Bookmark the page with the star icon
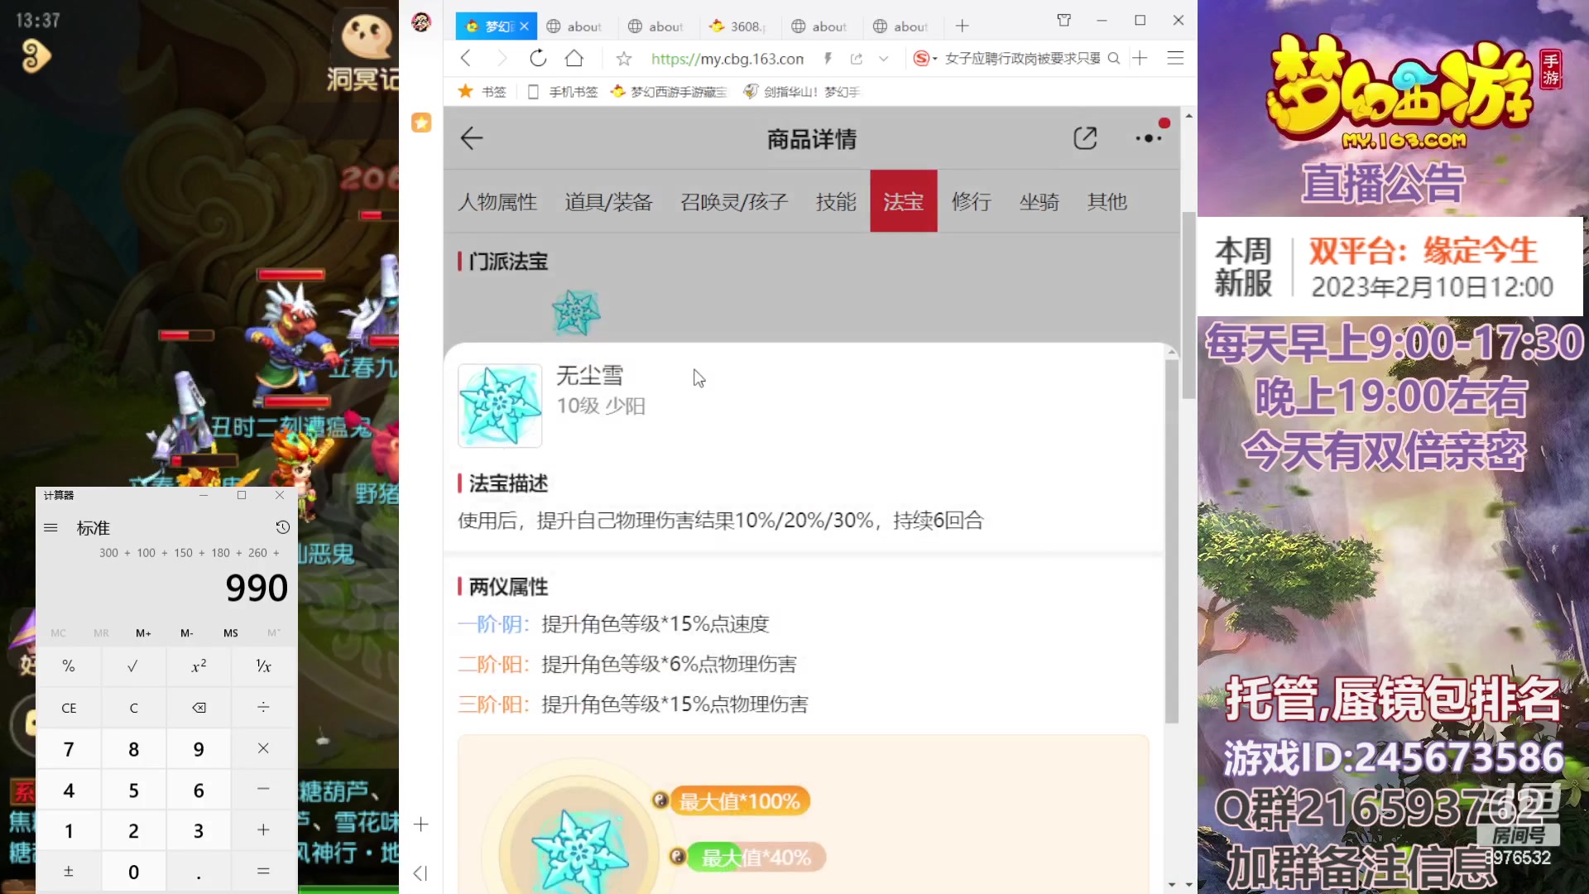 click(624, 59)
